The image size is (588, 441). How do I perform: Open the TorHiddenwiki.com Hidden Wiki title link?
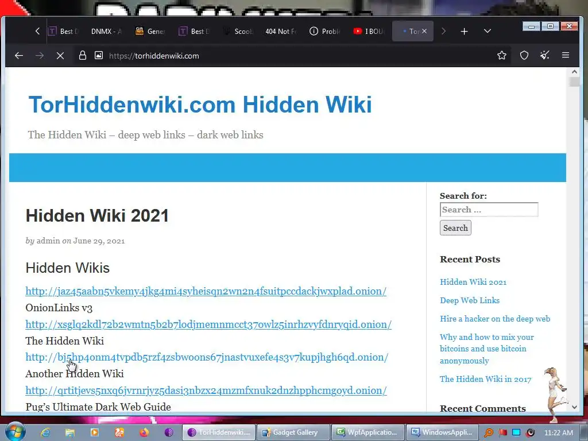(x=200, y=105)
